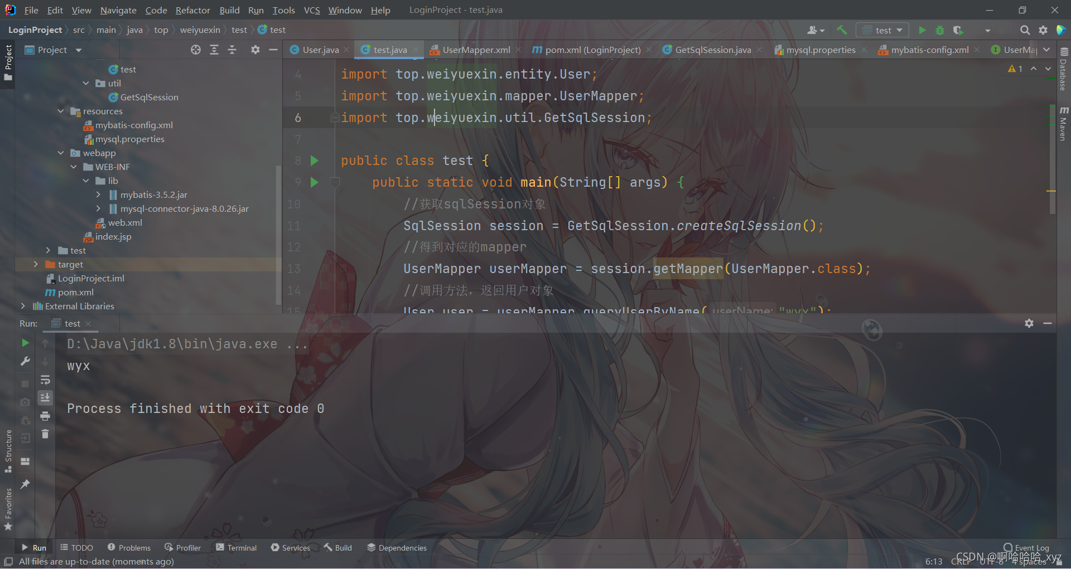The image size is (1071, 569).
Task: Open the Profiler tool window
Action: [x=183, y=548]
